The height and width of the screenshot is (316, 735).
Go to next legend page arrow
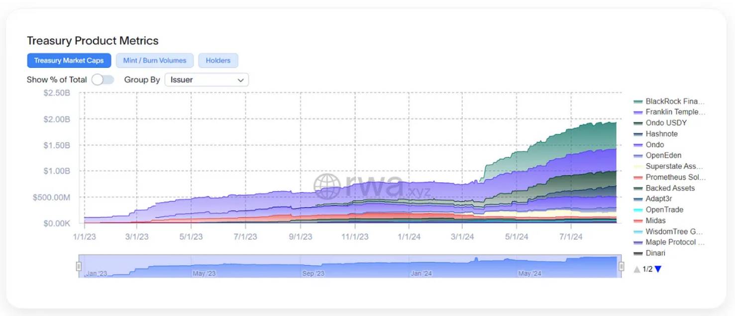point(658,269)
